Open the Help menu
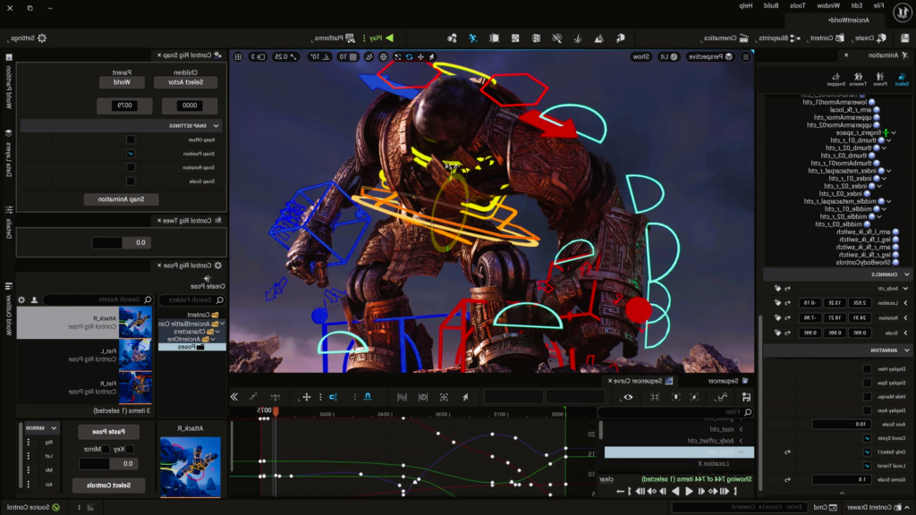 coord(745,6)
